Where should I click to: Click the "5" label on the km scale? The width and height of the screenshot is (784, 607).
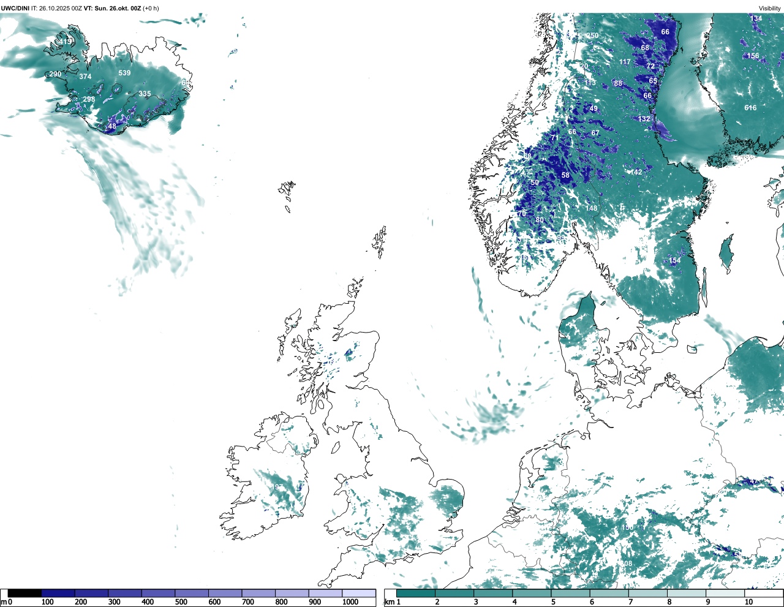tap(553, 602)
